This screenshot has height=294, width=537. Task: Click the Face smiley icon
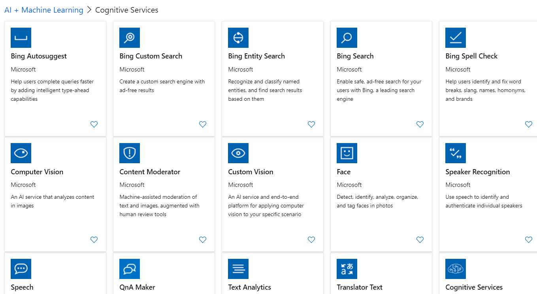(347, 153)
